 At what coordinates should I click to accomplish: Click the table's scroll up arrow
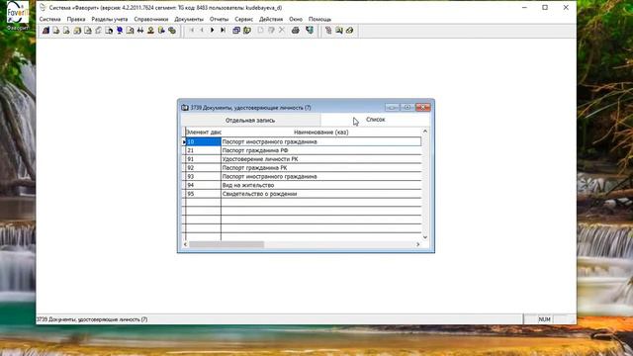(425, 132)
